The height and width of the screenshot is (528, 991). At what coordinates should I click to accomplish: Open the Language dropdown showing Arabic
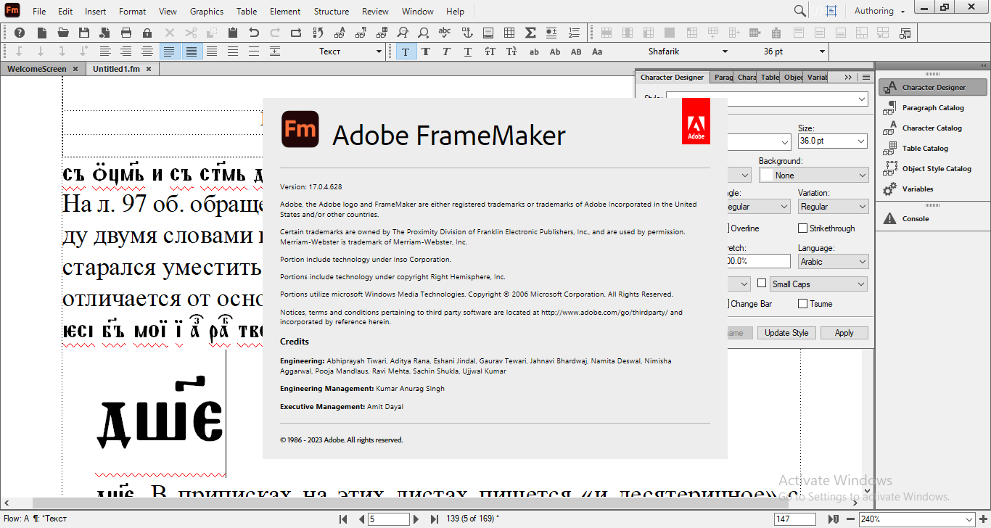click(833, 261)
